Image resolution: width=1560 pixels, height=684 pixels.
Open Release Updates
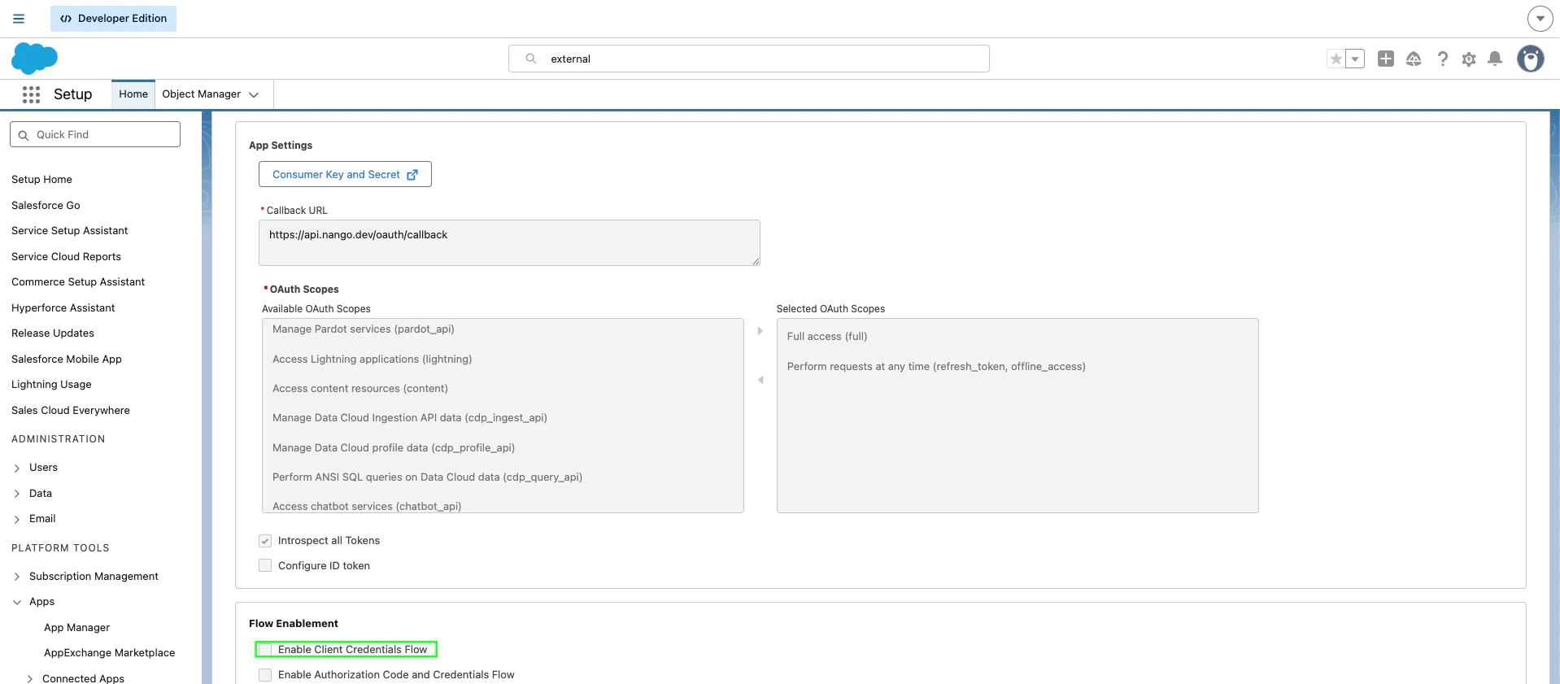point(53,333)
